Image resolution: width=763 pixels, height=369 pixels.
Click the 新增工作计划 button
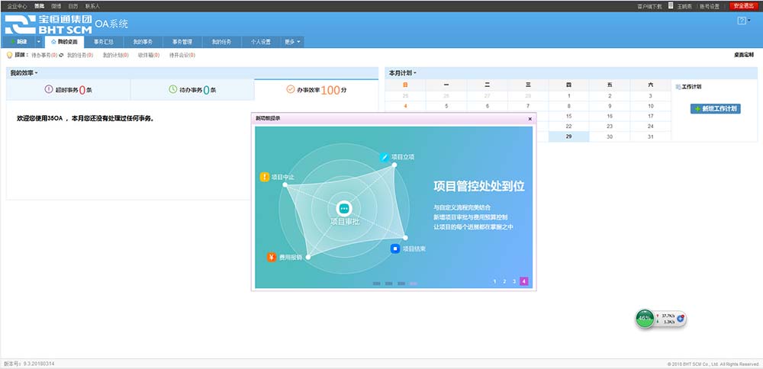click(716, 109)
